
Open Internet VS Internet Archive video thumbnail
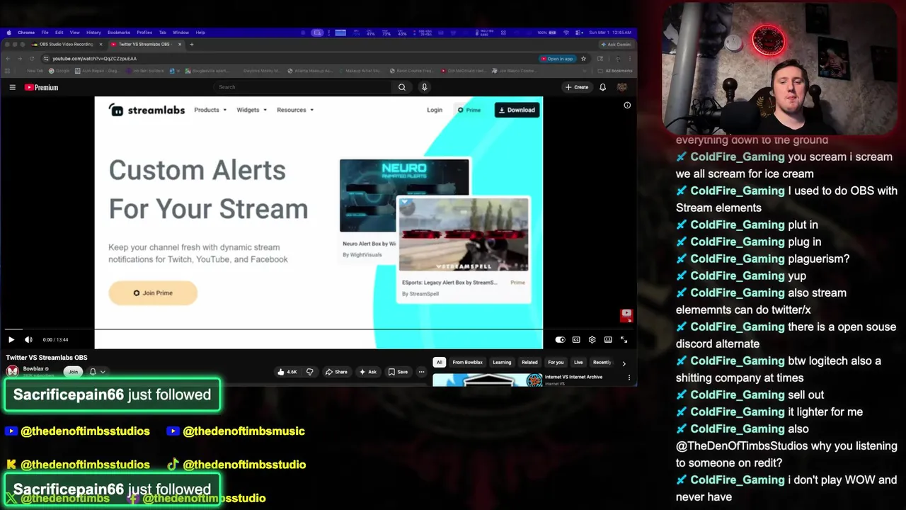[x=487, y=380]
